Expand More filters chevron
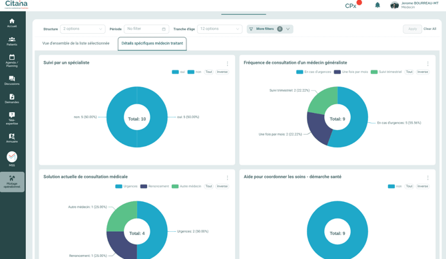Image resolution: width=446 pixels, height=259 pixels. (288, 29)
